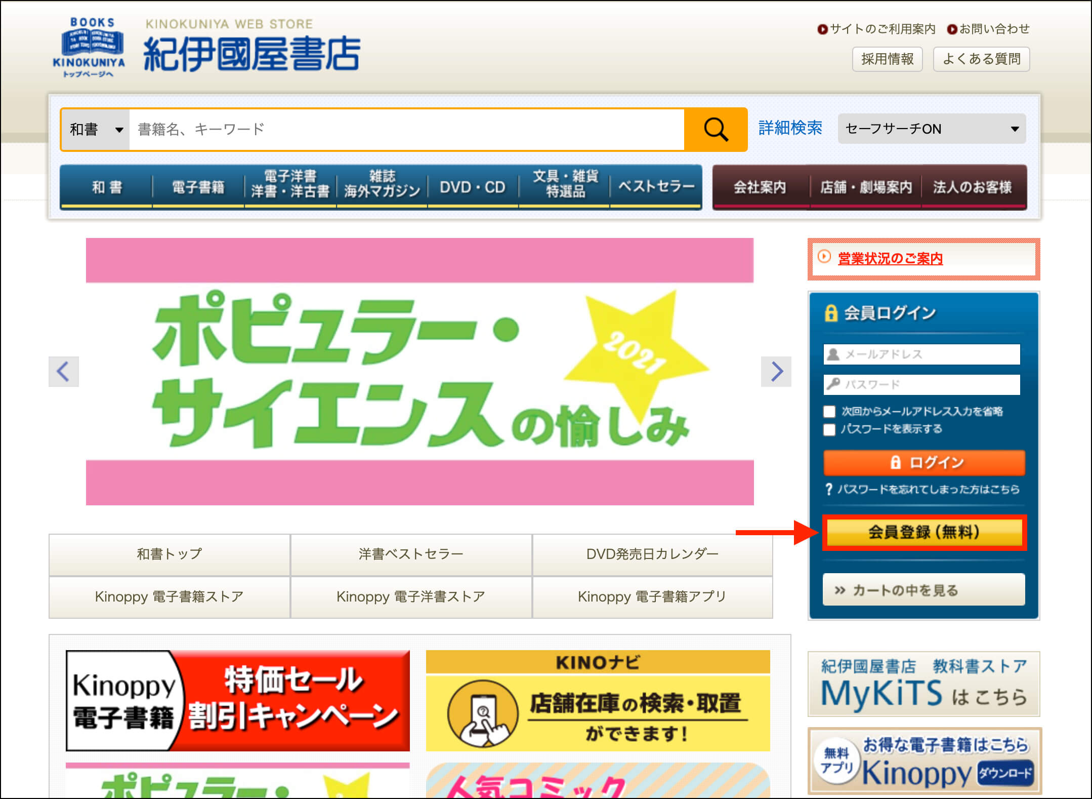Open Kinoppy 特価セール campaign banner

[x=238, y=700]
